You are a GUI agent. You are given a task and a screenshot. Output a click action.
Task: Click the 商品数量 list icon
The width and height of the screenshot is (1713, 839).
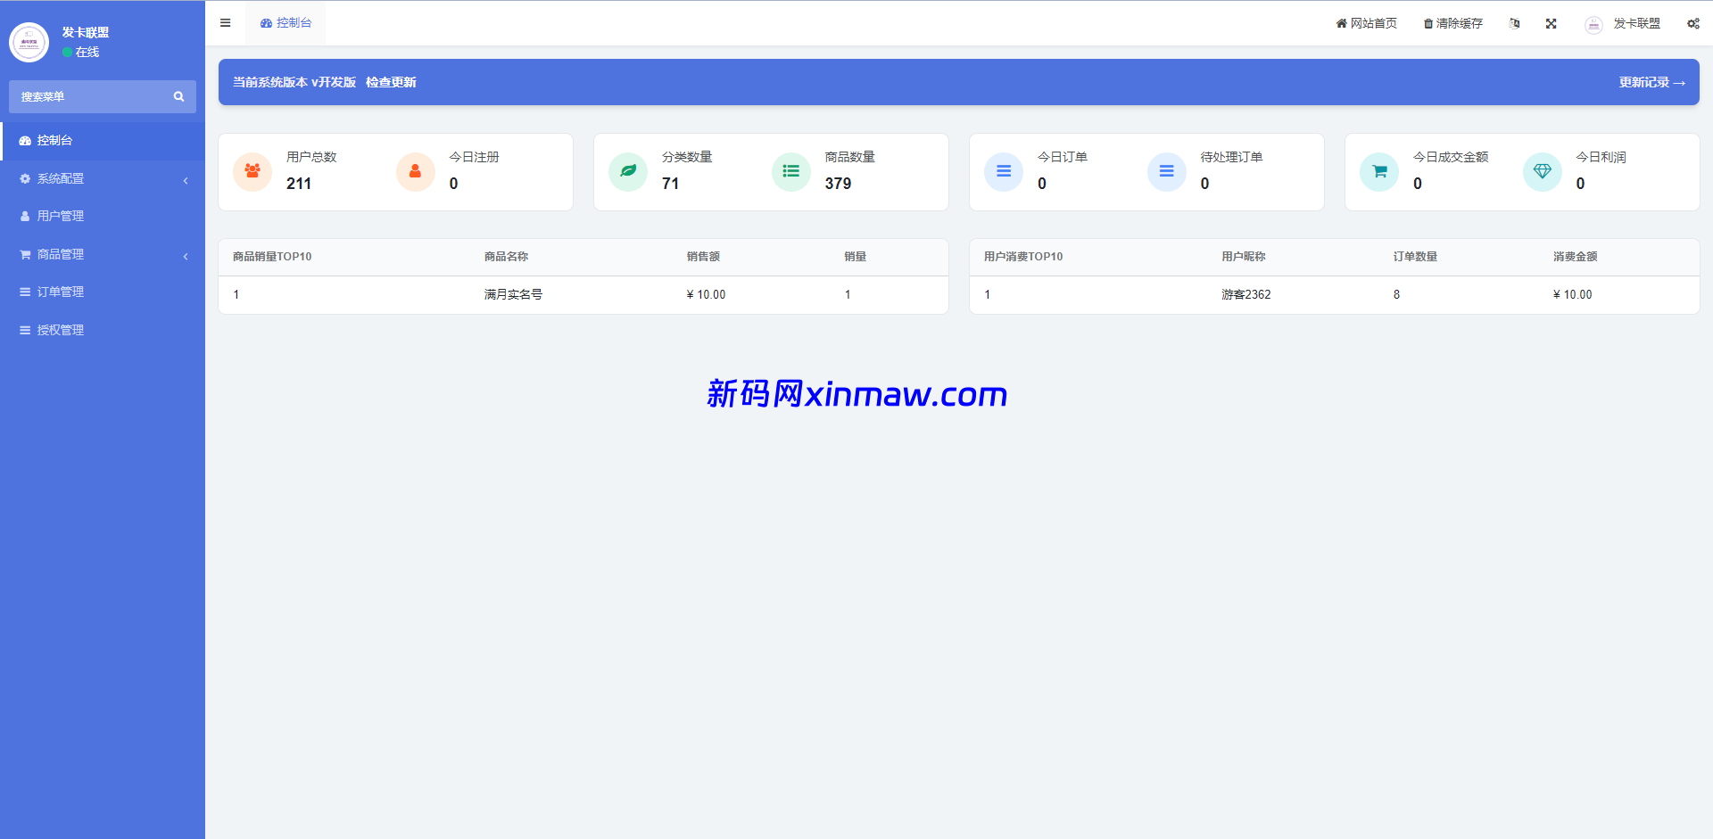[791, 171]
